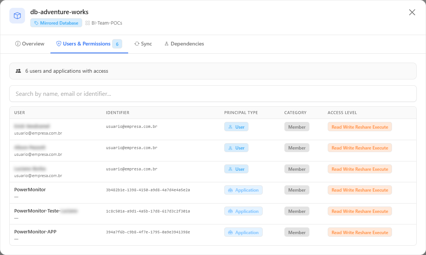The height and width of the screenshot is (255, 426).
Task: Click '6 users and applications with access' text
Action: click(x=67, y=71)
